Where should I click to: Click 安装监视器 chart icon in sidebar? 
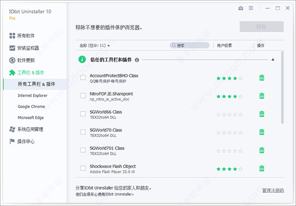(12, 48)
